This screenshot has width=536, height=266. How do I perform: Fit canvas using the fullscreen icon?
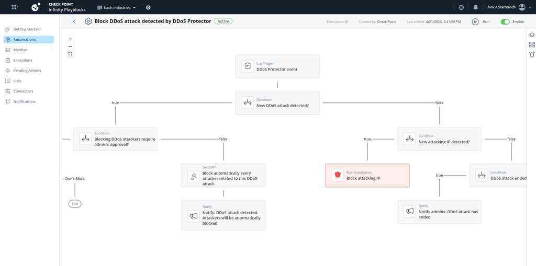(x=70, y=54)
